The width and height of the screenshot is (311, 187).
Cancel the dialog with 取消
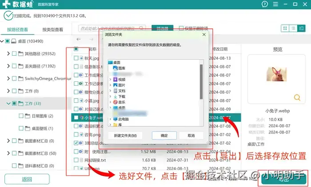click(191, 136)
